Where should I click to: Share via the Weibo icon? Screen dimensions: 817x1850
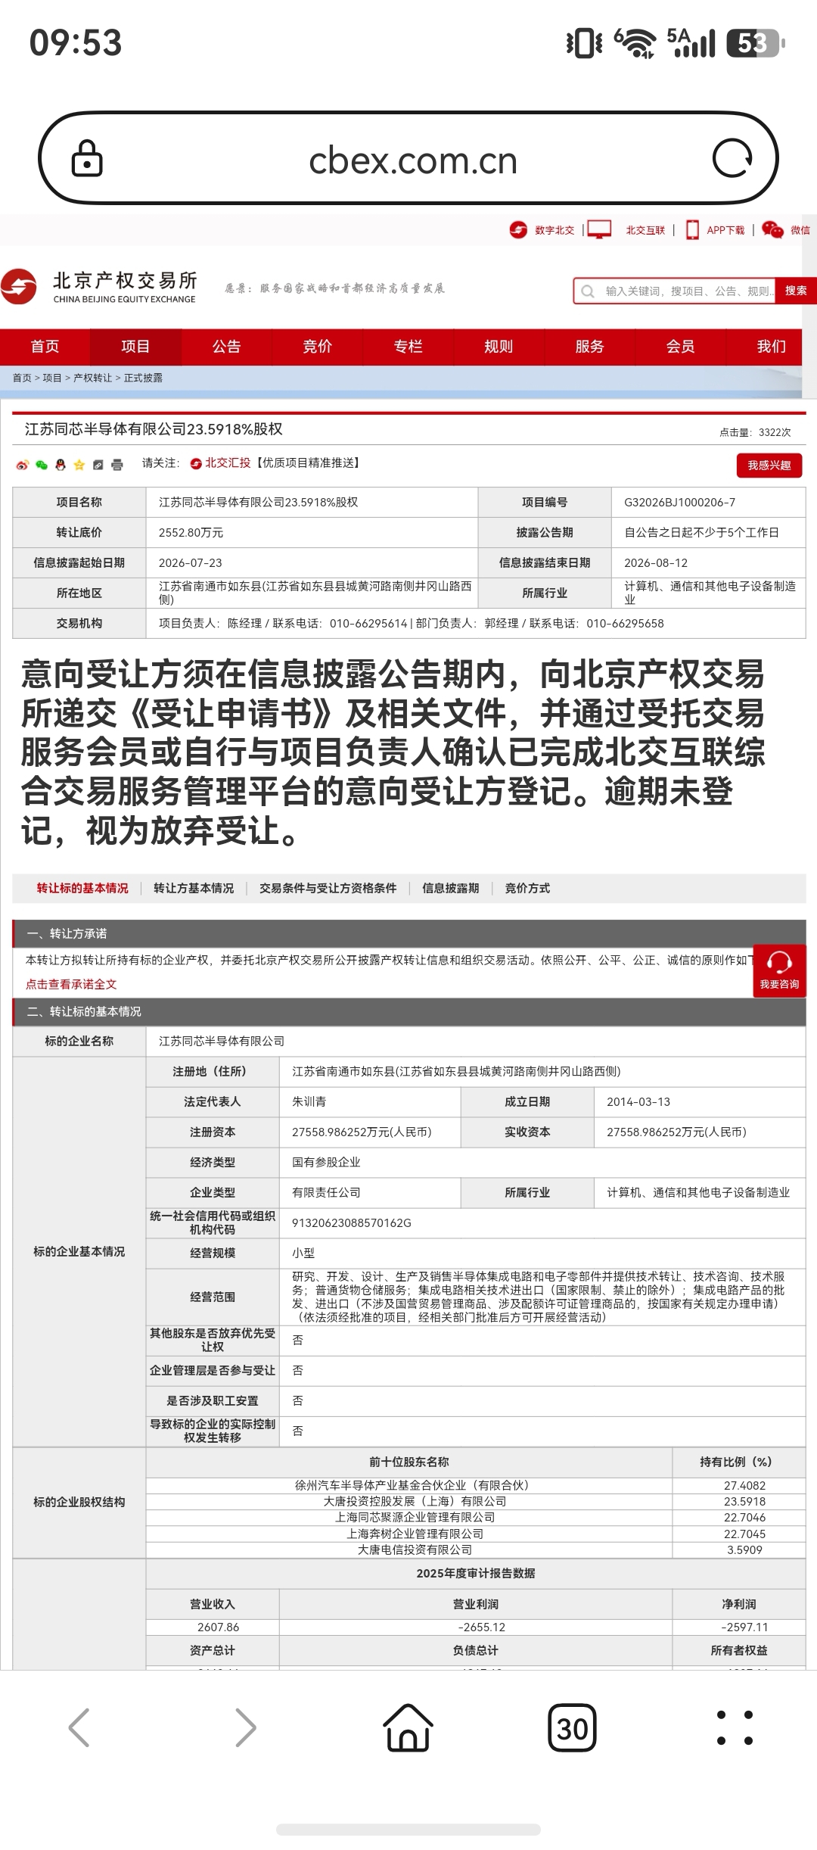22,465
